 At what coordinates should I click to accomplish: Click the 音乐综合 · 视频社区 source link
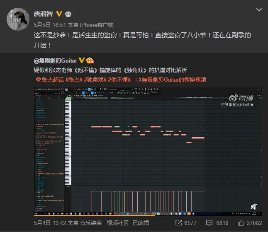tap(105, 223)
